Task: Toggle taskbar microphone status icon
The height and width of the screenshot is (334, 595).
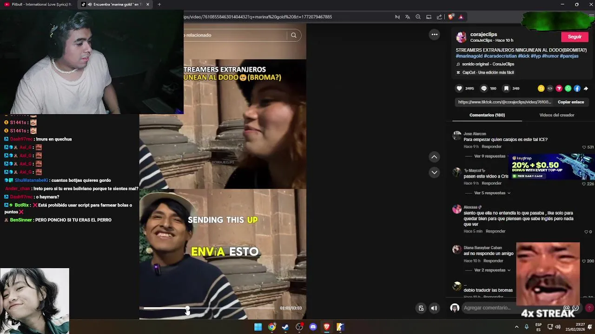Action: pyautogui.click(x=526, y=327)
